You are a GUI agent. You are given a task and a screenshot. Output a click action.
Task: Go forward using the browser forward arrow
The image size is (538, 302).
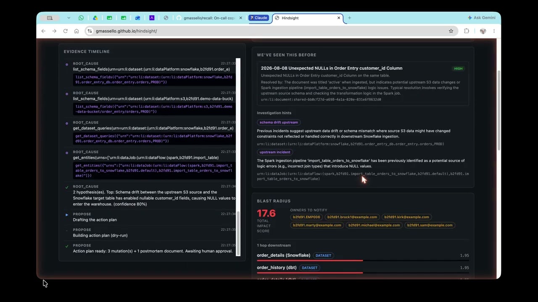coord(54,31)
